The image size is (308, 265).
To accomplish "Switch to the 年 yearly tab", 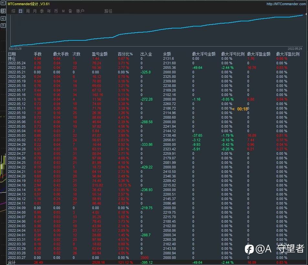I will click(x=49, y=11).
